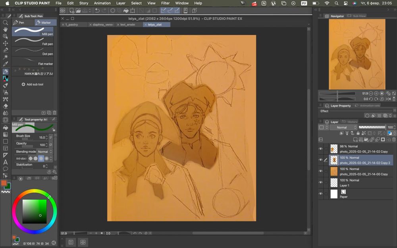
Task: Hide the Paper layer
Action: click(320, 194)
